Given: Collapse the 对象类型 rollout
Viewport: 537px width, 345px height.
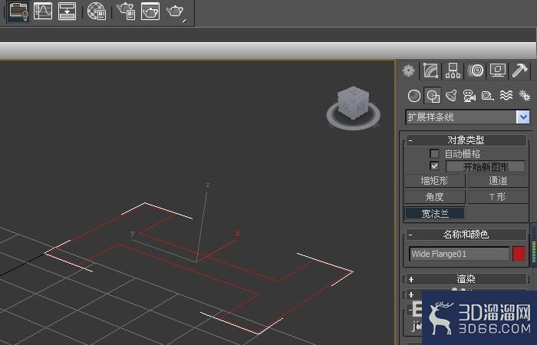Looking at the screenshot, I should click(x=466, y=140).
